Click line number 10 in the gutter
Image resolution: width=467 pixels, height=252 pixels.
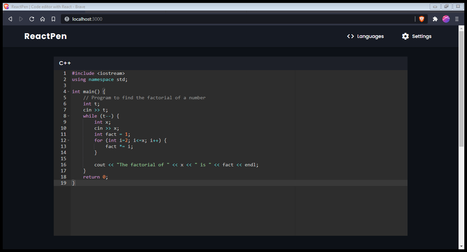click(63, 128)
